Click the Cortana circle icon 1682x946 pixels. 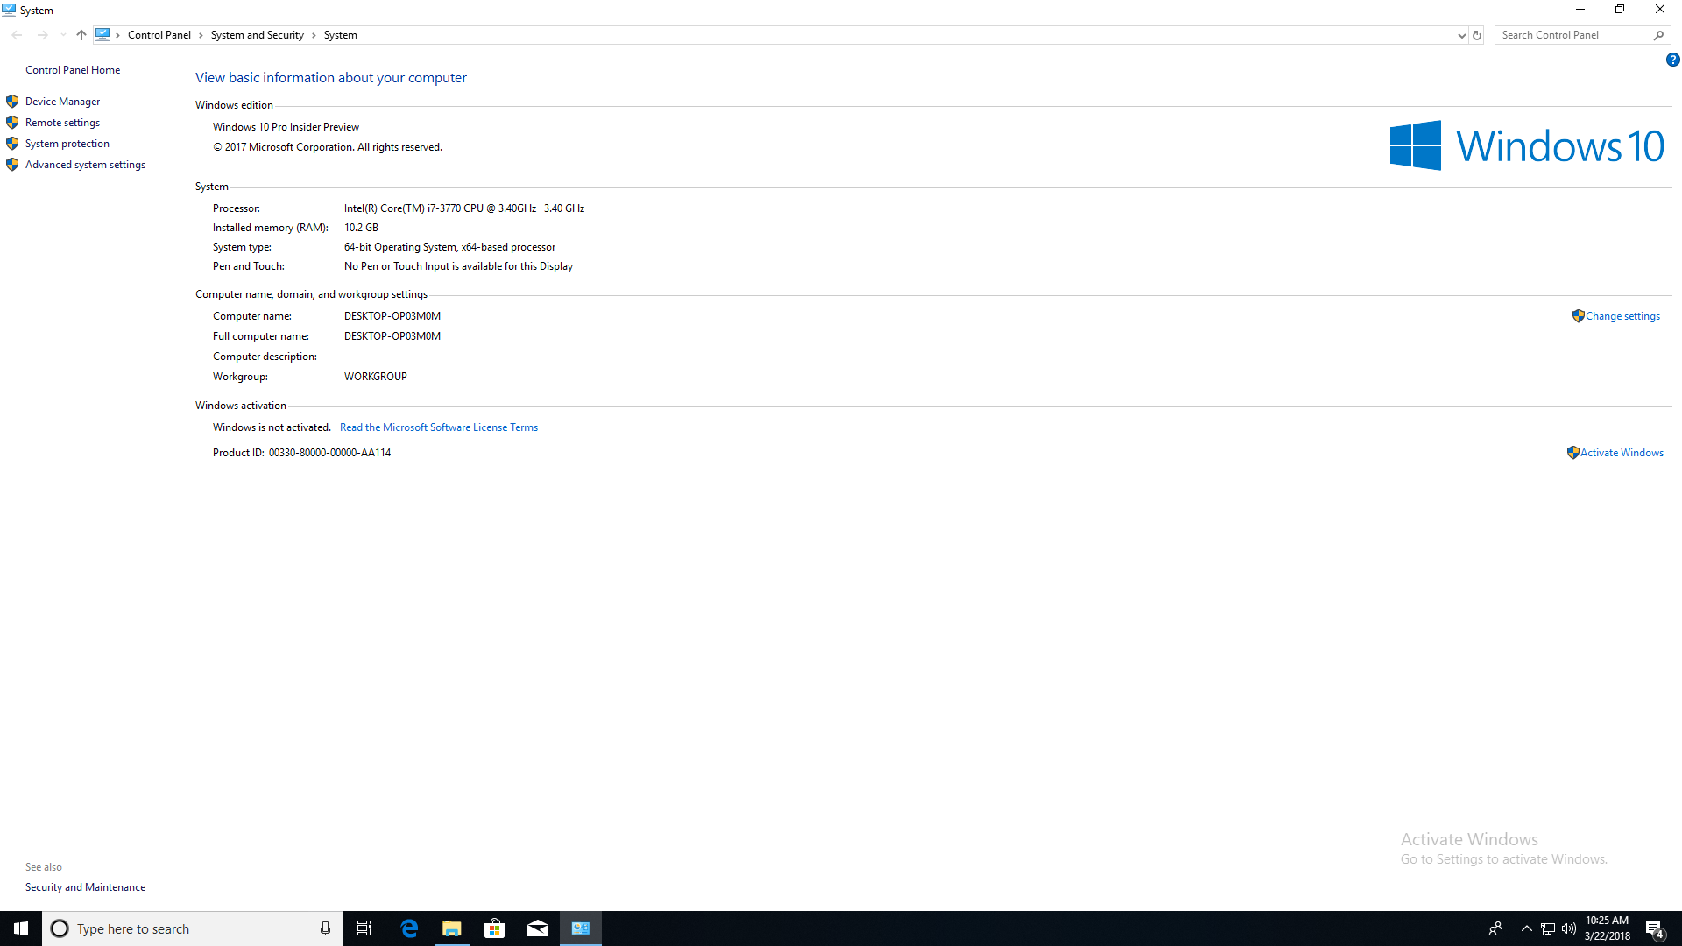pos(60,928)
